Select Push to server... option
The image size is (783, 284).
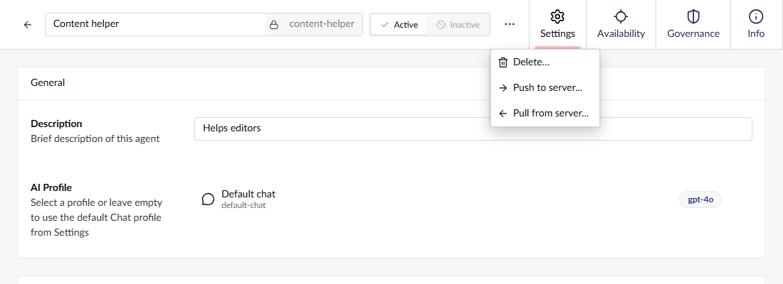545,88
